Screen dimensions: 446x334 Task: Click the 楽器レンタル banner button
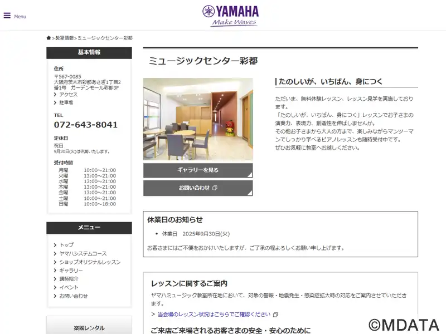click(x=89, y=326)
